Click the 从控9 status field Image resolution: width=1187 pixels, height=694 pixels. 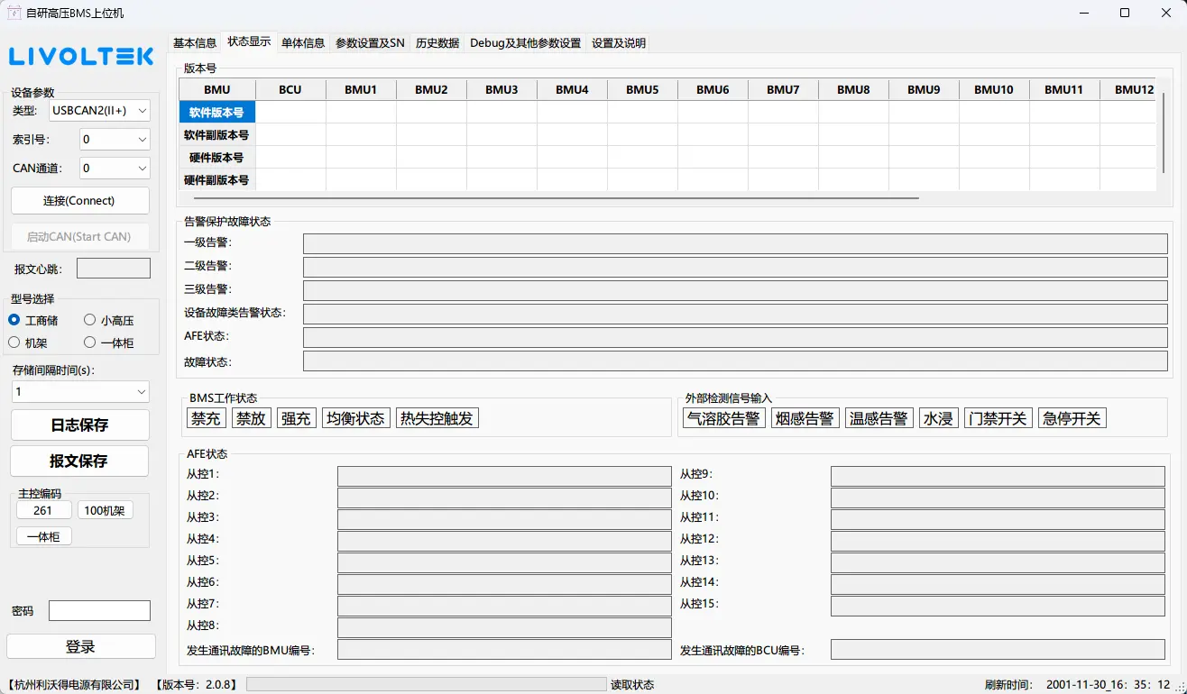click(x=998, y=476)
